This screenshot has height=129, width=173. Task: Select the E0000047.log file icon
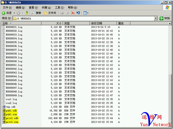(4, 88)
